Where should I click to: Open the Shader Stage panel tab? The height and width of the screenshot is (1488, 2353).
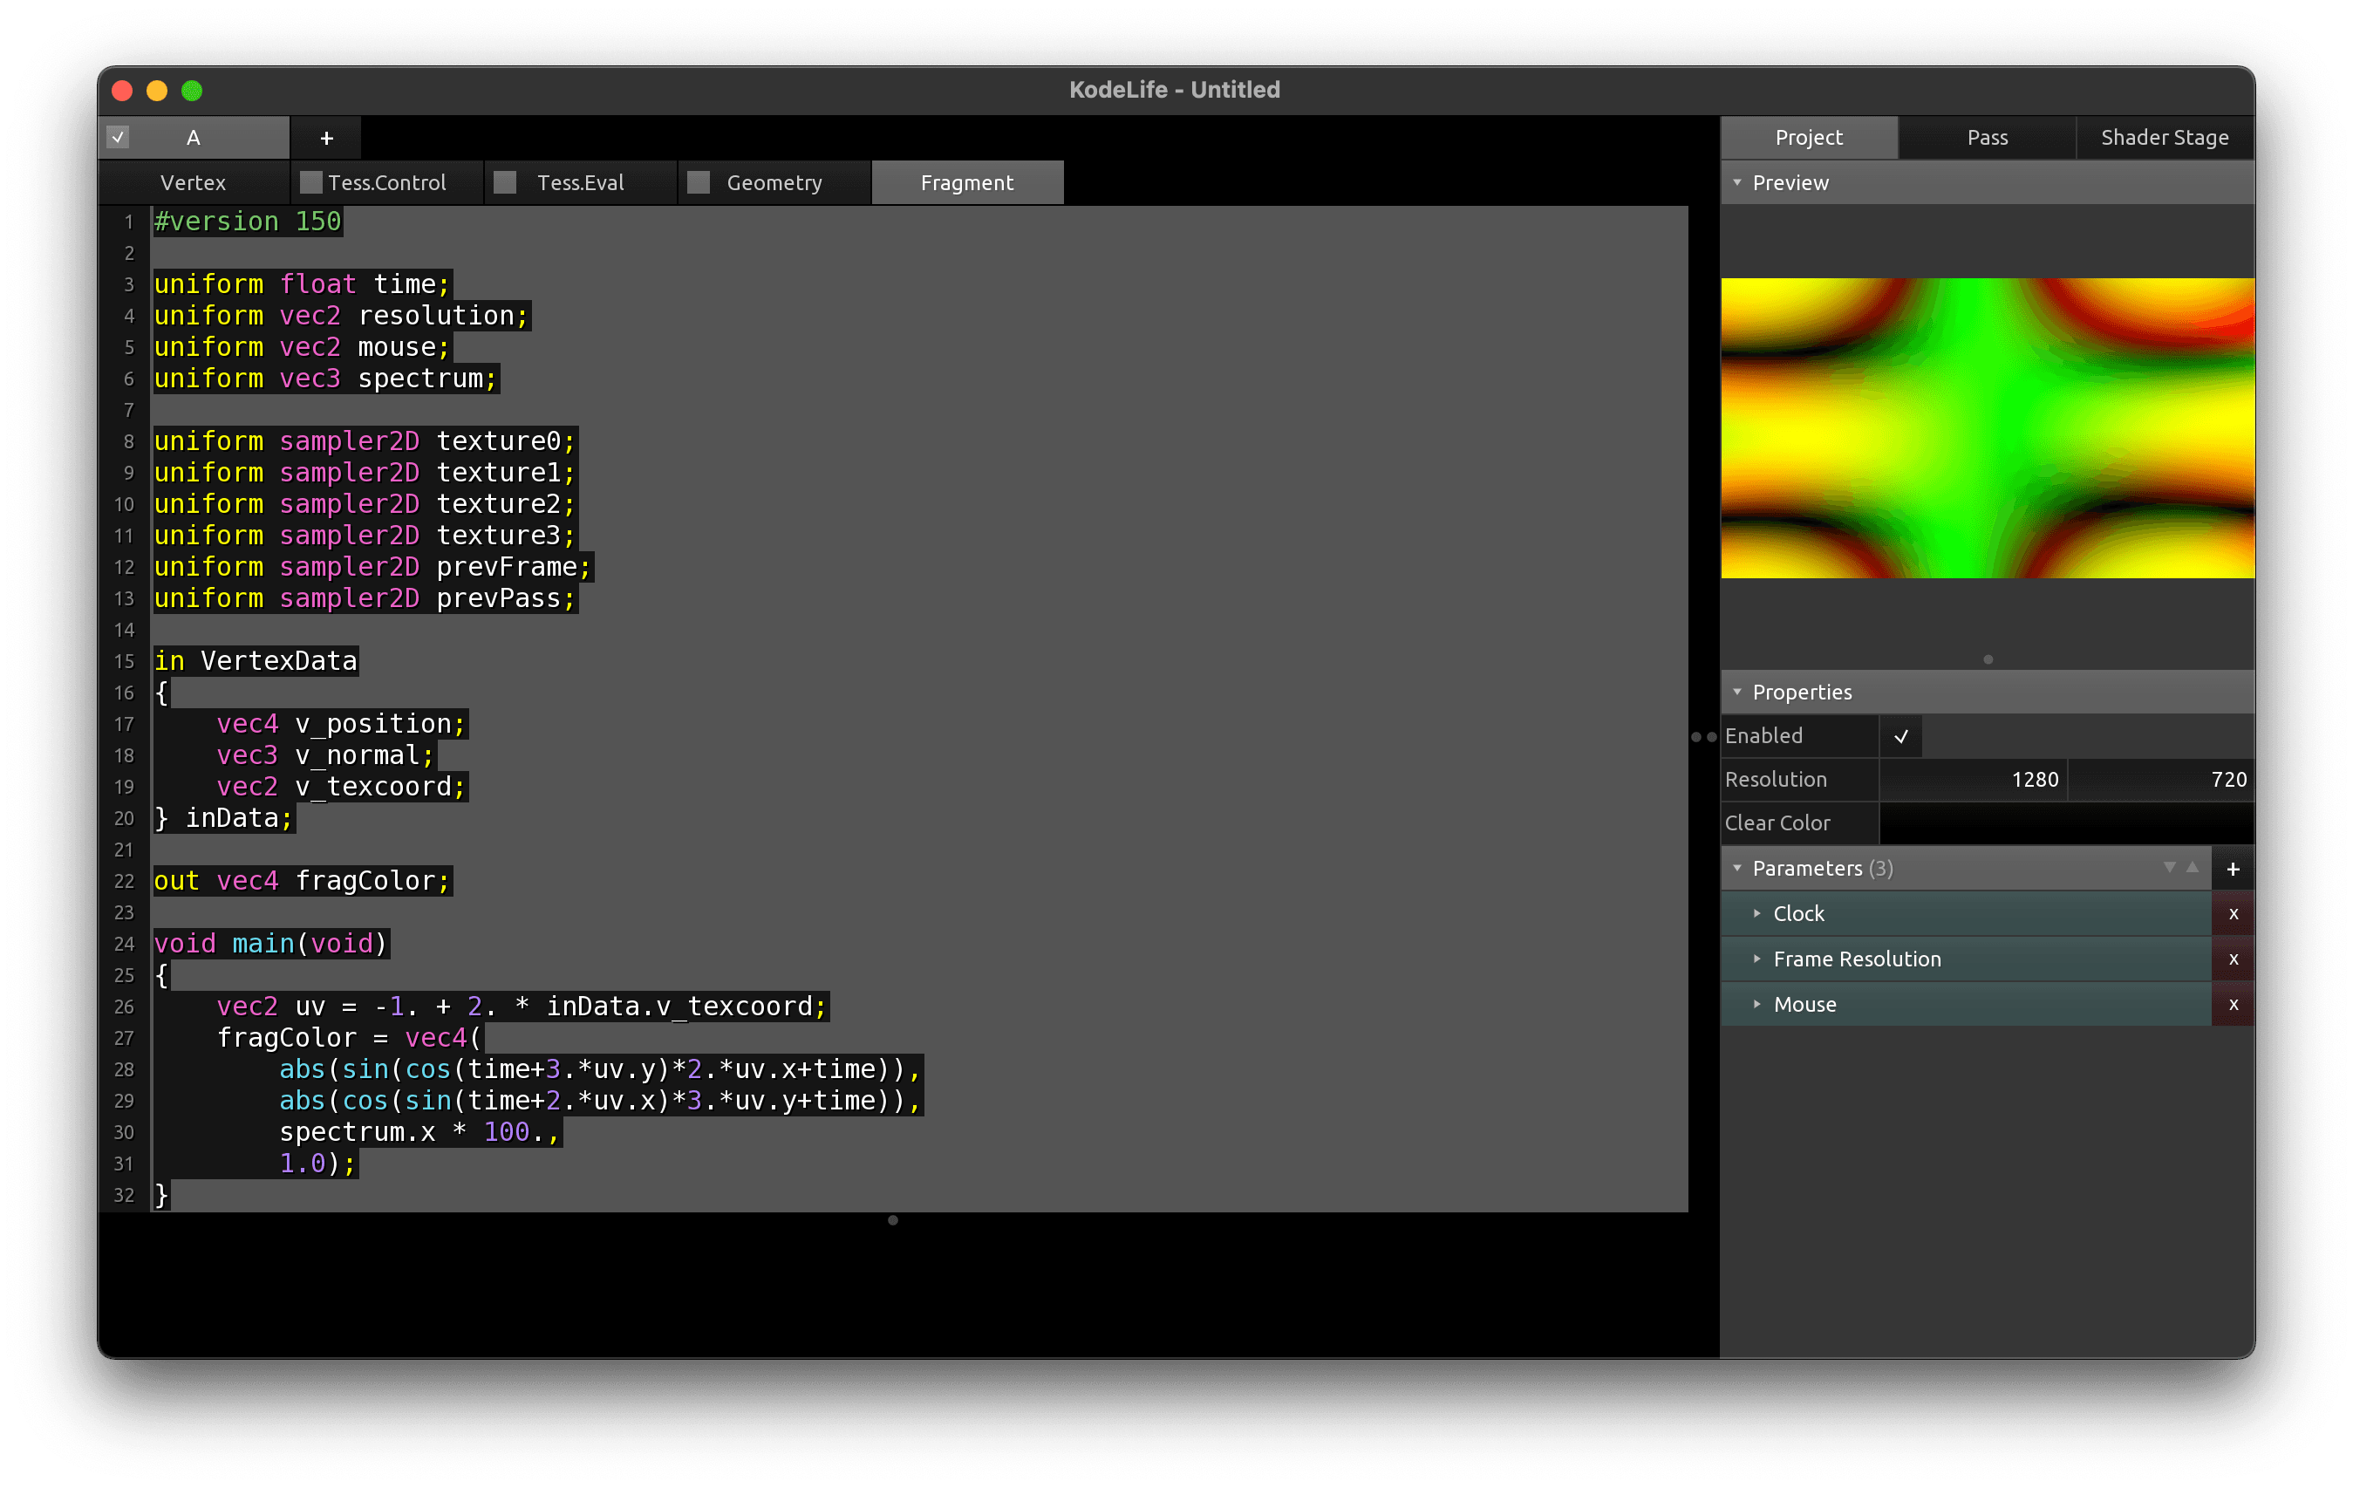[x=2165, y=137]
